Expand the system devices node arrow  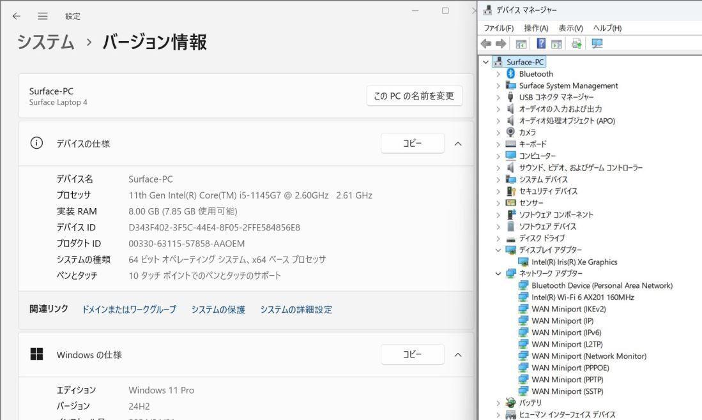[498, 179]
